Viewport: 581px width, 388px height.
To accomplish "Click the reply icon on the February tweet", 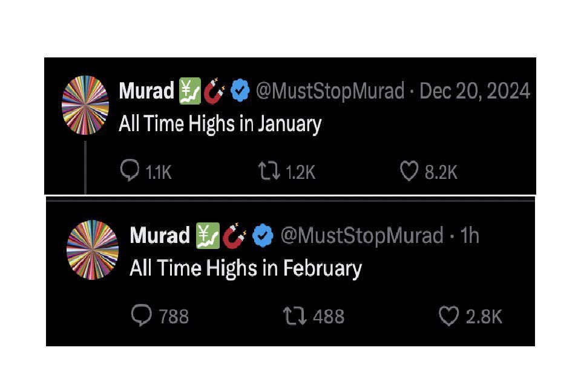I will pos(141,315).
